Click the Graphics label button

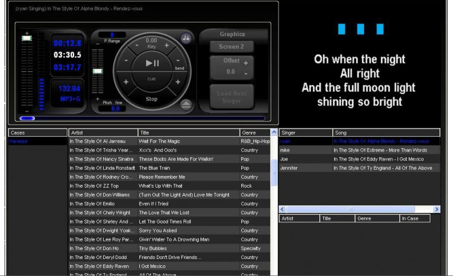coord(232,34)
